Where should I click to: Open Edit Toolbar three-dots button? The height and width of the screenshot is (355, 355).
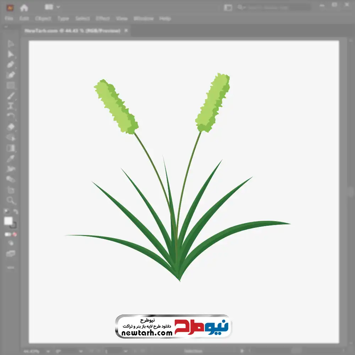point(11,268)
